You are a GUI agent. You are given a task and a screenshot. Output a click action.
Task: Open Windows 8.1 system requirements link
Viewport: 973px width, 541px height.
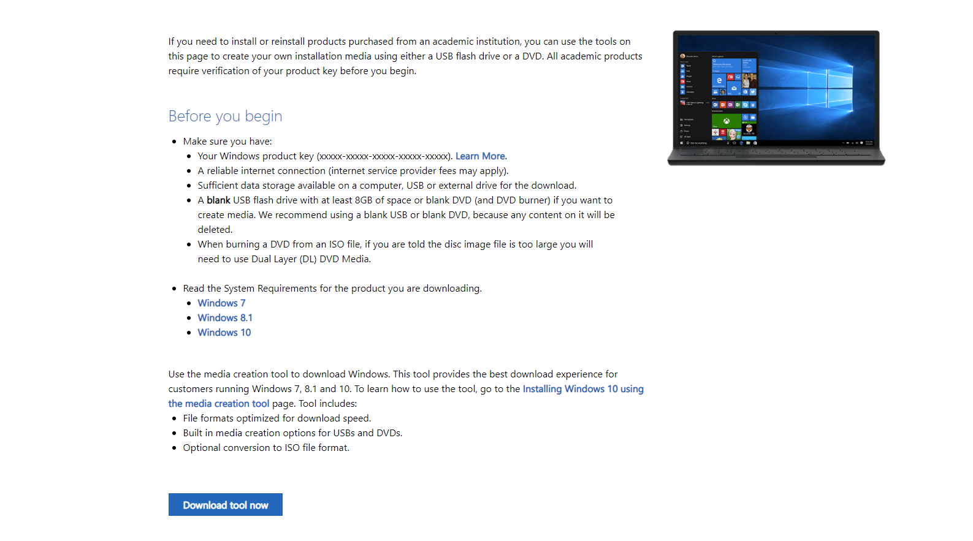(x=225, y=318)
